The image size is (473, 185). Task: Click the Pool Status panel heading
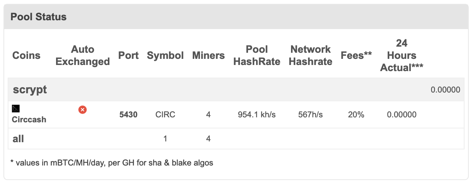(x=38, y=17)
